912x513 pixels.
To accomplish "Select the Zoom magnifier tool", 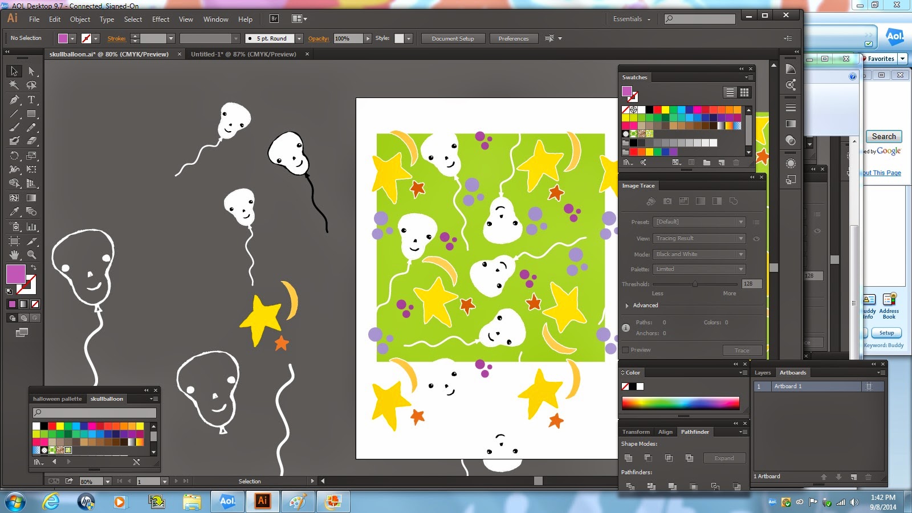I will [x=31, y=255].
